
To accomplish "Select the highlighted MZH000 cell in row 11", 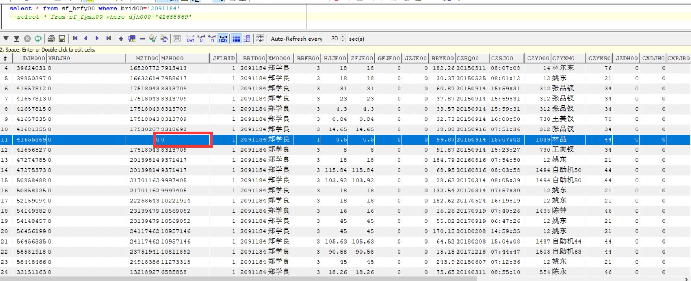I will 185,140.
